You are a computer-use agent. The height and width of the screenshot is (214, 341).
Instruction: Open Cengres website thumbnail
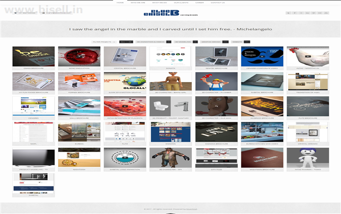click(x=34, y=106)
